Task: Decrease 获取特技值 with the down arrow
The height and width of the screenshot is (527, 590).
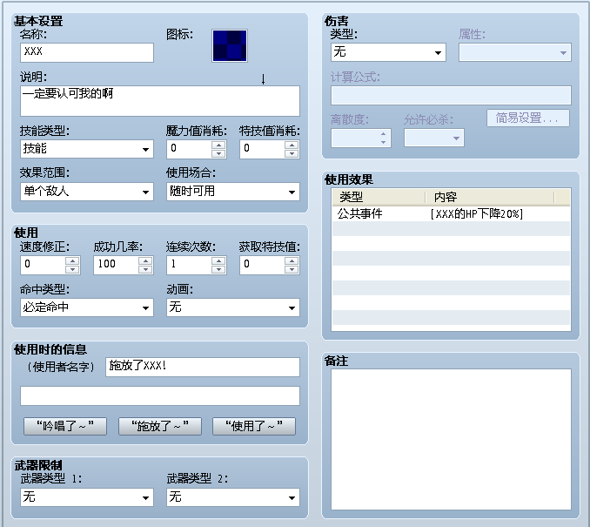Action: 292,269
